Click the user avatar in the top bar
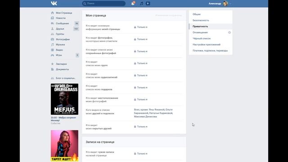The width and height of the screenshot is (288, 162). [x=225, y=4]
